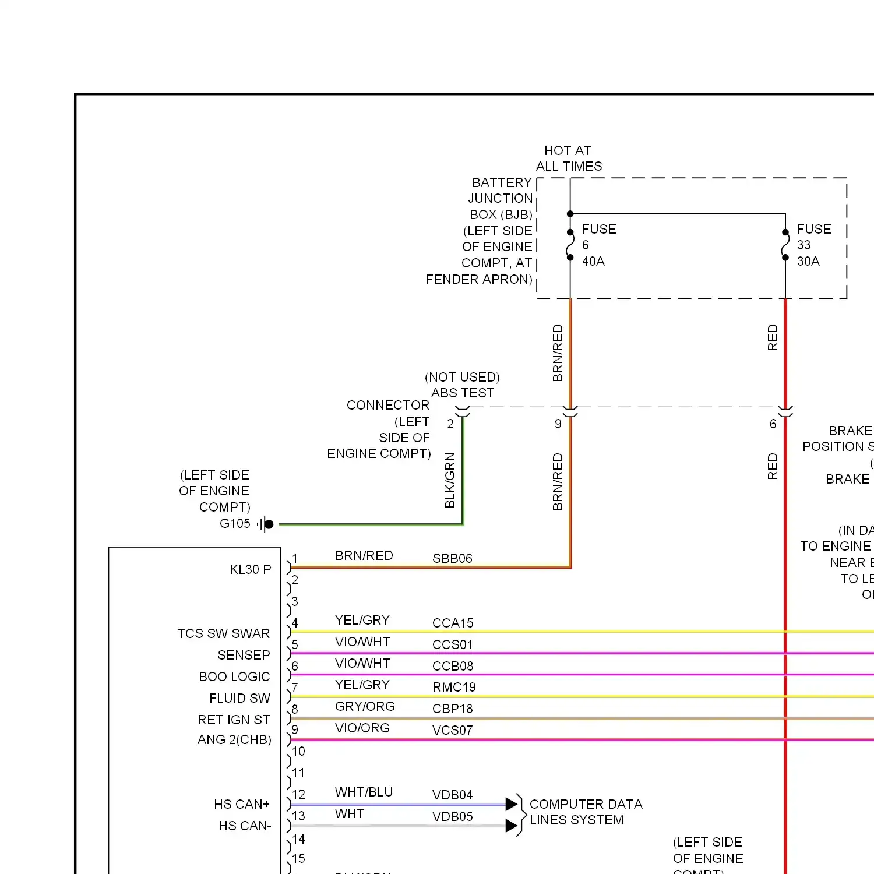Select the FUSE 6 40A label
Viewport: 874px width, 874px height.
pos(599,245)
